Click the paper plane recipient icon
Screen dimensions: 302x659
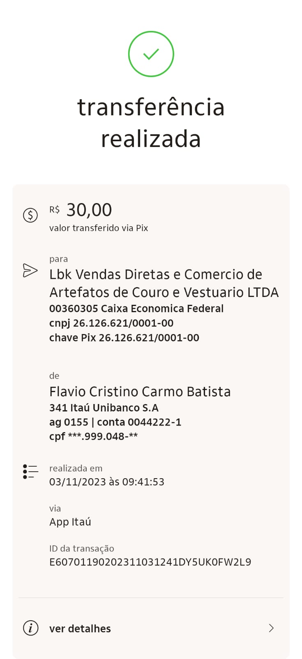[30, 270]
